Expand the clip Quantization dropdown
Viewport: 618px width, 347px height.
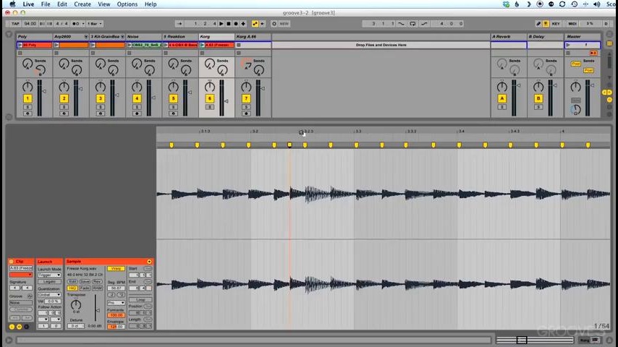tap(49, 295)
